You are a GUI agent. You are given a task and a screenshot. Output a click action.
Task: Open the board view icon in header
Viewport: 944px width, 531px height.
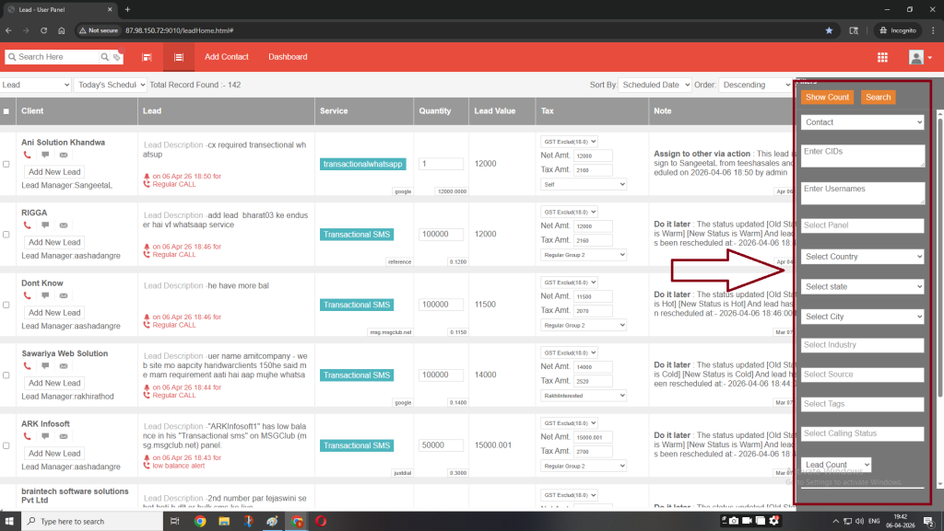pos(147,57)
